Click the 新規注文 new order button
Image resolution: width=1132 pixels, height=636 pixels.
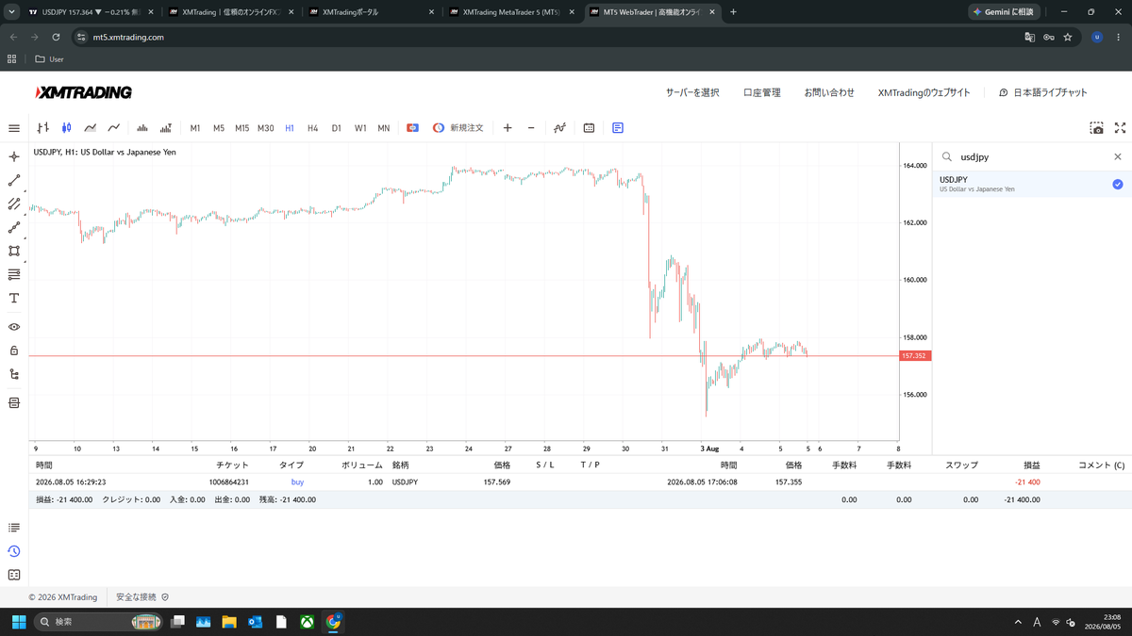[458, 128]
